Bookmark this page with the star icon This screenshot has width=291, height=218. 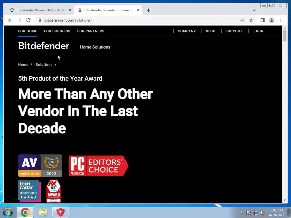point(251,20)
